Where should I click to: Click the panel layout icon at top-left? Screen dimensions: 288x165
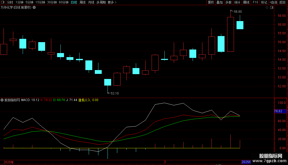(3, 2)
